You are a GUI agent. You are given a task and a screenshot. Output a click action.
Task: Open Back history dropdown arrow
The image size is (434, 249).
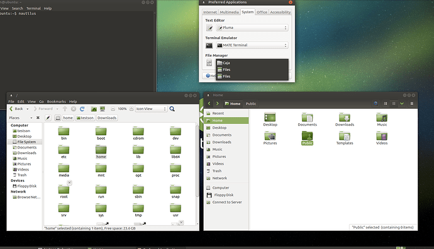pos(28,109)
